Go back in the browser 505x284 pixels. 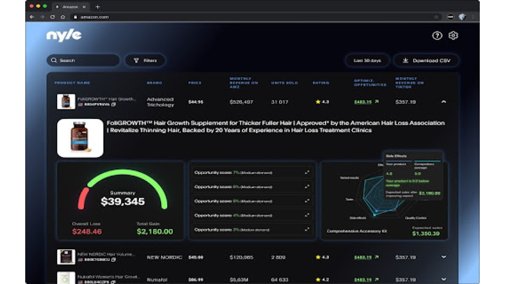[32, 17]
